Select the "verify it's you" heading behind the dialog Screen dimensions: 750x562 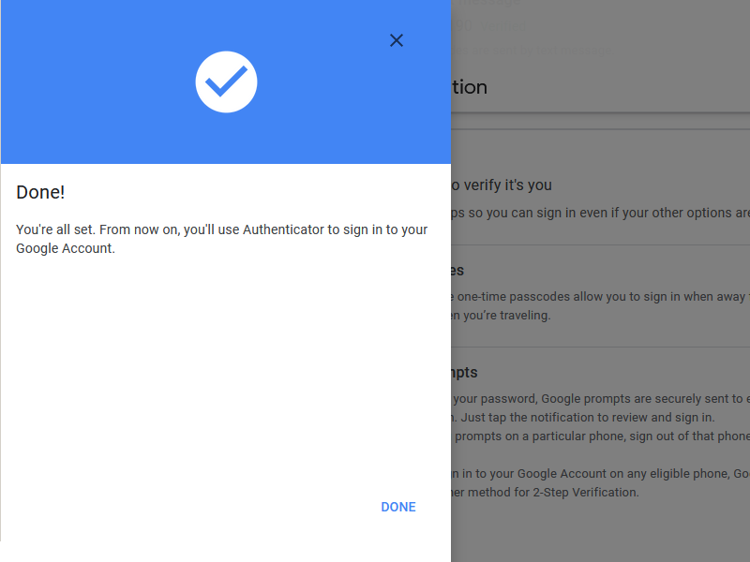click(502, 185)
